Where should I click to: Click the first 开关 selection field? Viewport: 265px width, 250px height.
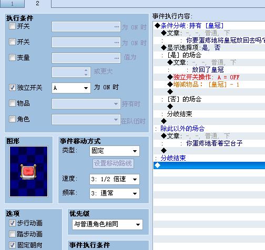86,27
